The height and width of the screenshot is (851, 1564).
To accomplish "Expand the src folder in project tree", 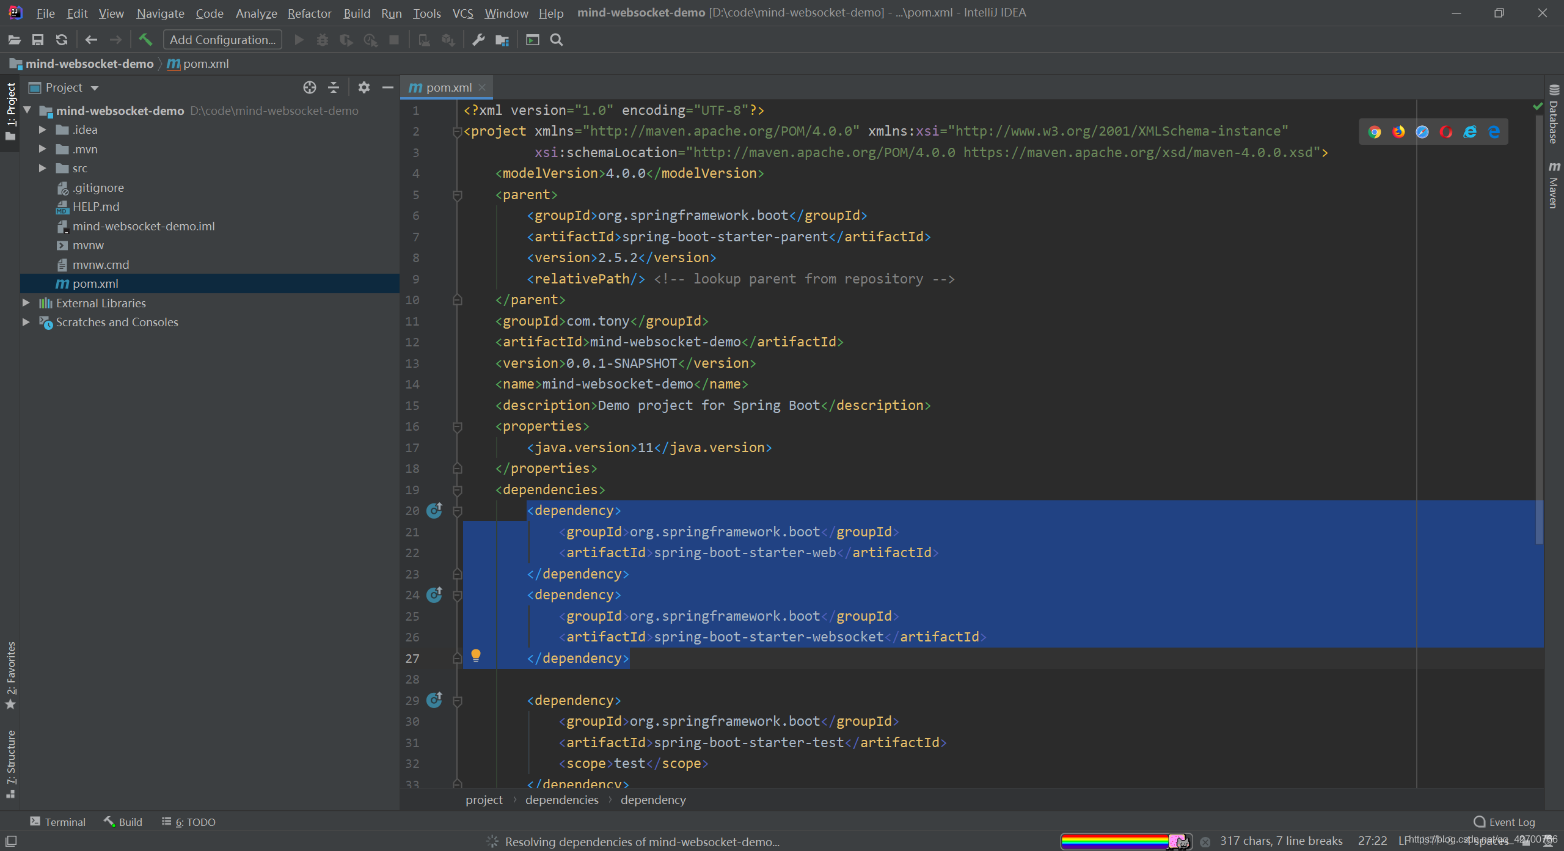I will tap(42, 168).
